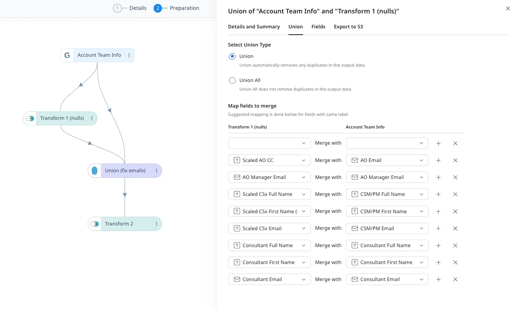Screen dimensions: 513x309
Task: Open the Account Team Info node's three-dot menu
Action: 129,55
